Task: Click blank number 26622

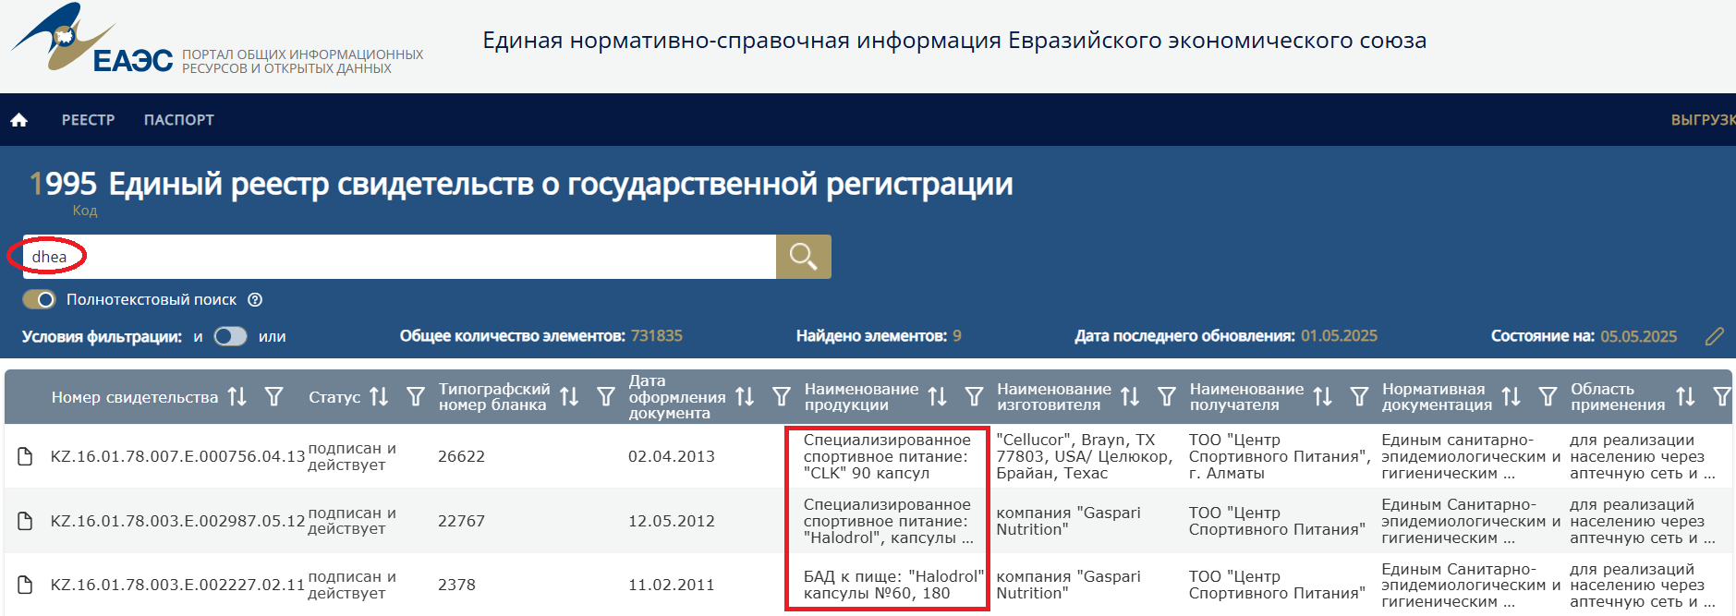Action: coord(461,456)
